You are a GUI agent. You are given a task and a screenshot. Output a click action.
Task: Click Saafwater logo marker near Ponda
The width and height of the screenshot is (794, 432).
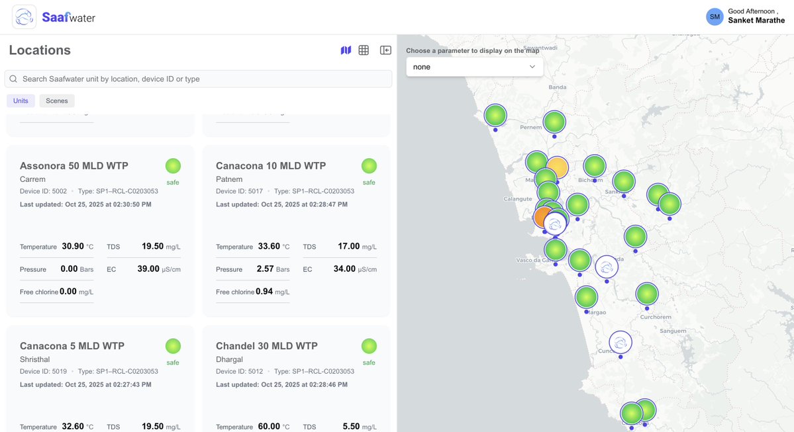(607, 267)
